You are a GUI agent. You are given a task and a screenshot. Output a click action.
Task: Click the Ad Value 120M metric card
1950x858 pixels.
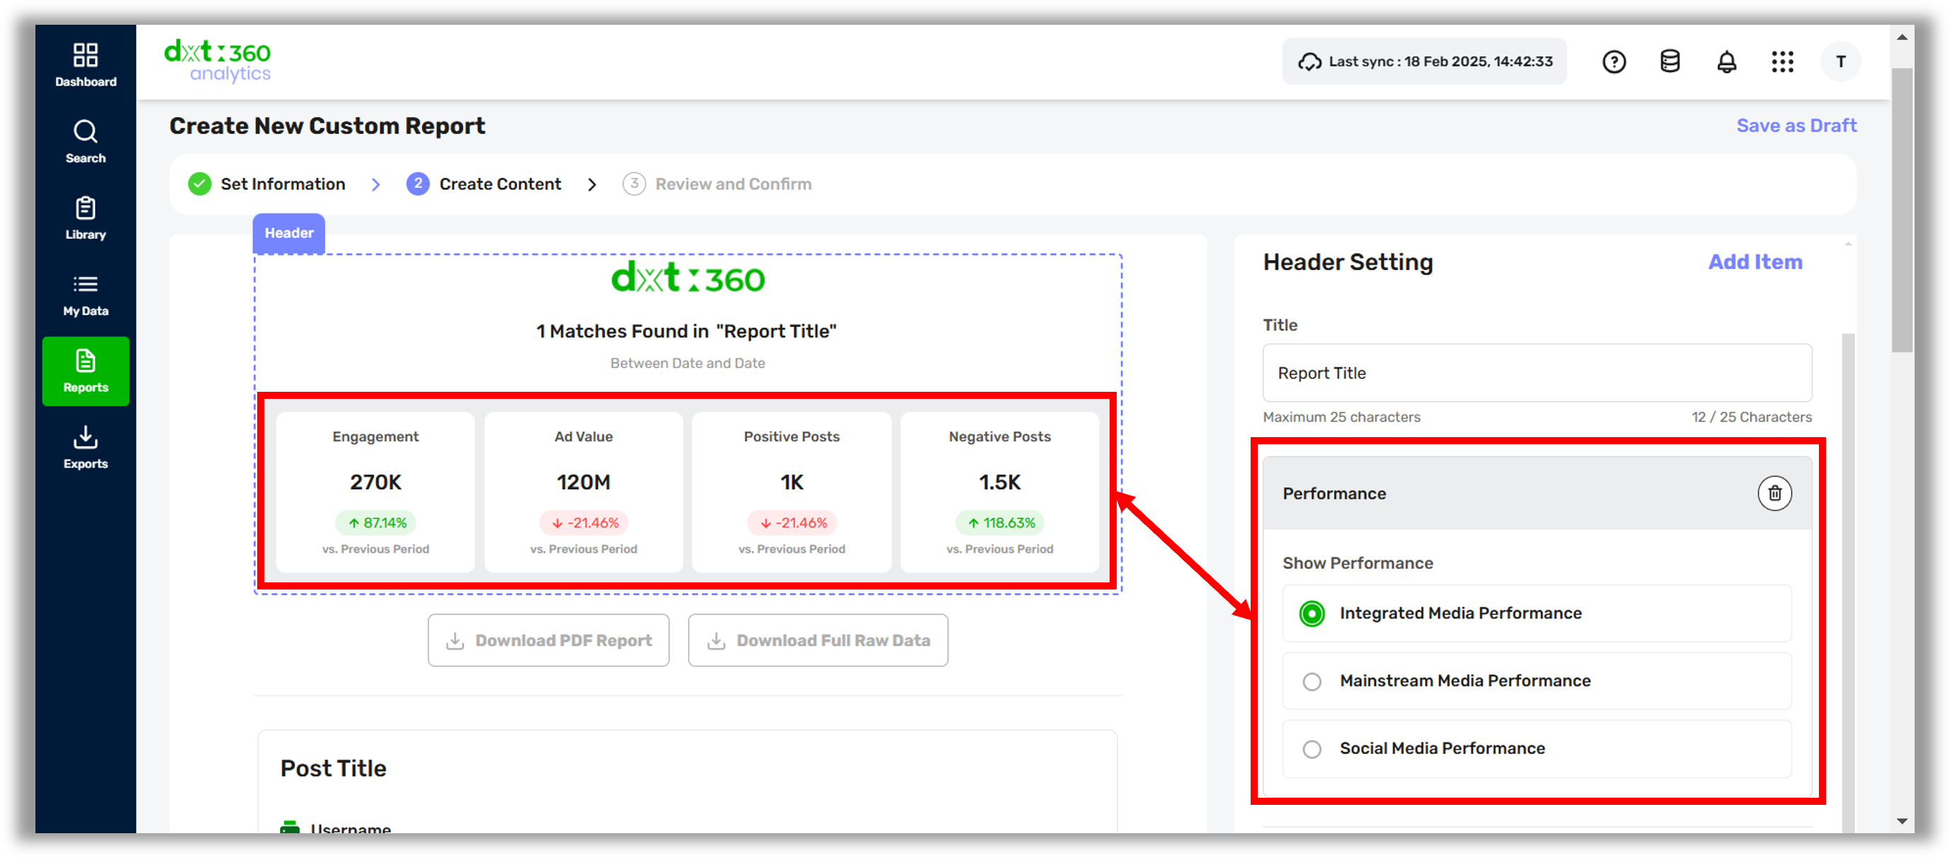click(x=584, y=492)
